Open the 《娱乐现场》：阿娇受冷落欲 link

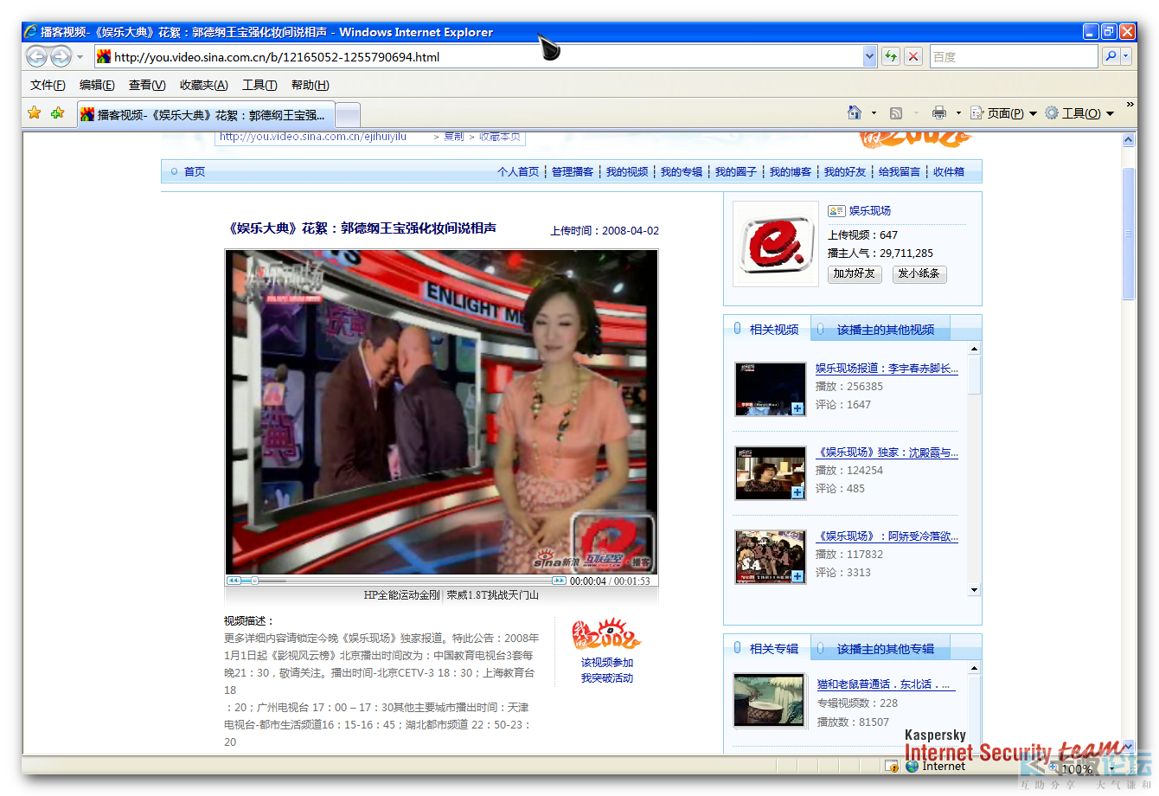tap(887, 536)
